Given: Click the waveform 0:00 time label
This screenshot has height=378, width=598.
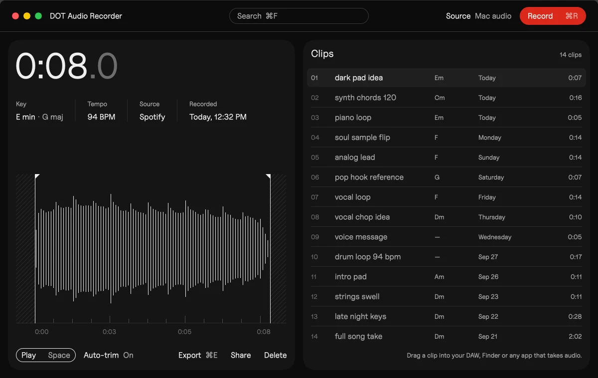Looking at the screenshot, I should (42, 332).
